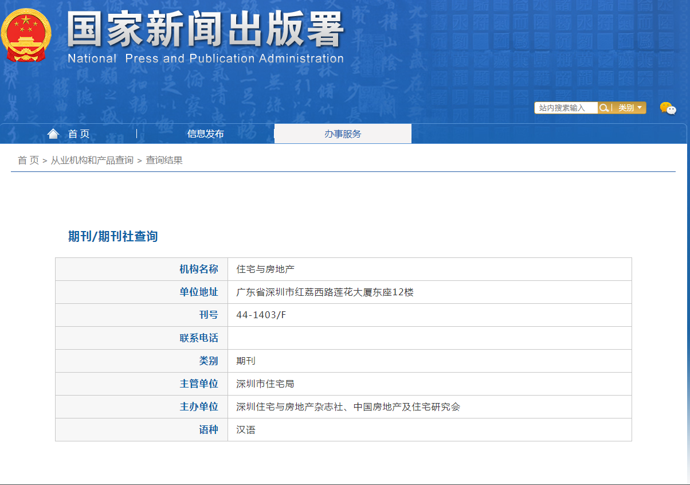Image resolution: width=690 pixels, height=485 pixels.
Task: Click the house icon in the navigation bar
Action: 53,134
